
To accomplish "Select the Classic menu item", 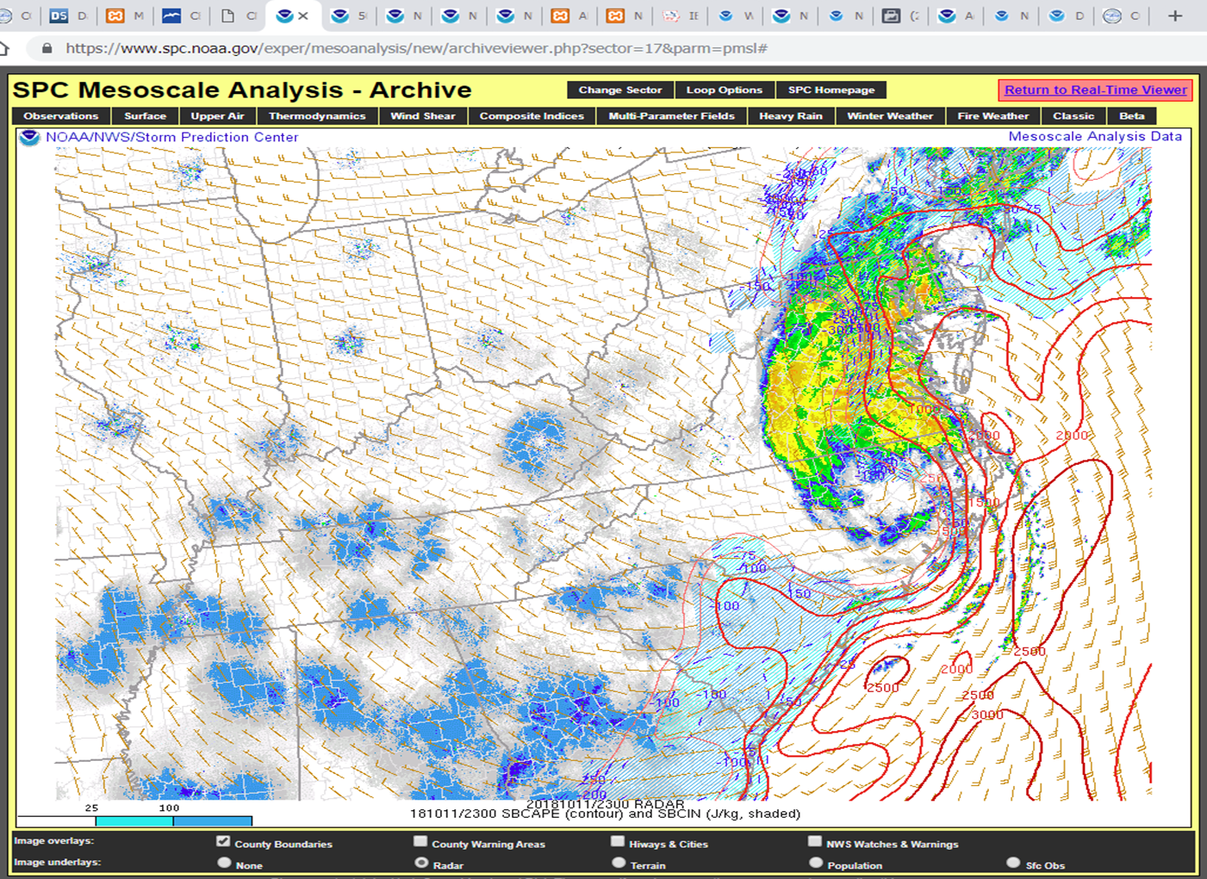I will click(x=1073, y=116).
